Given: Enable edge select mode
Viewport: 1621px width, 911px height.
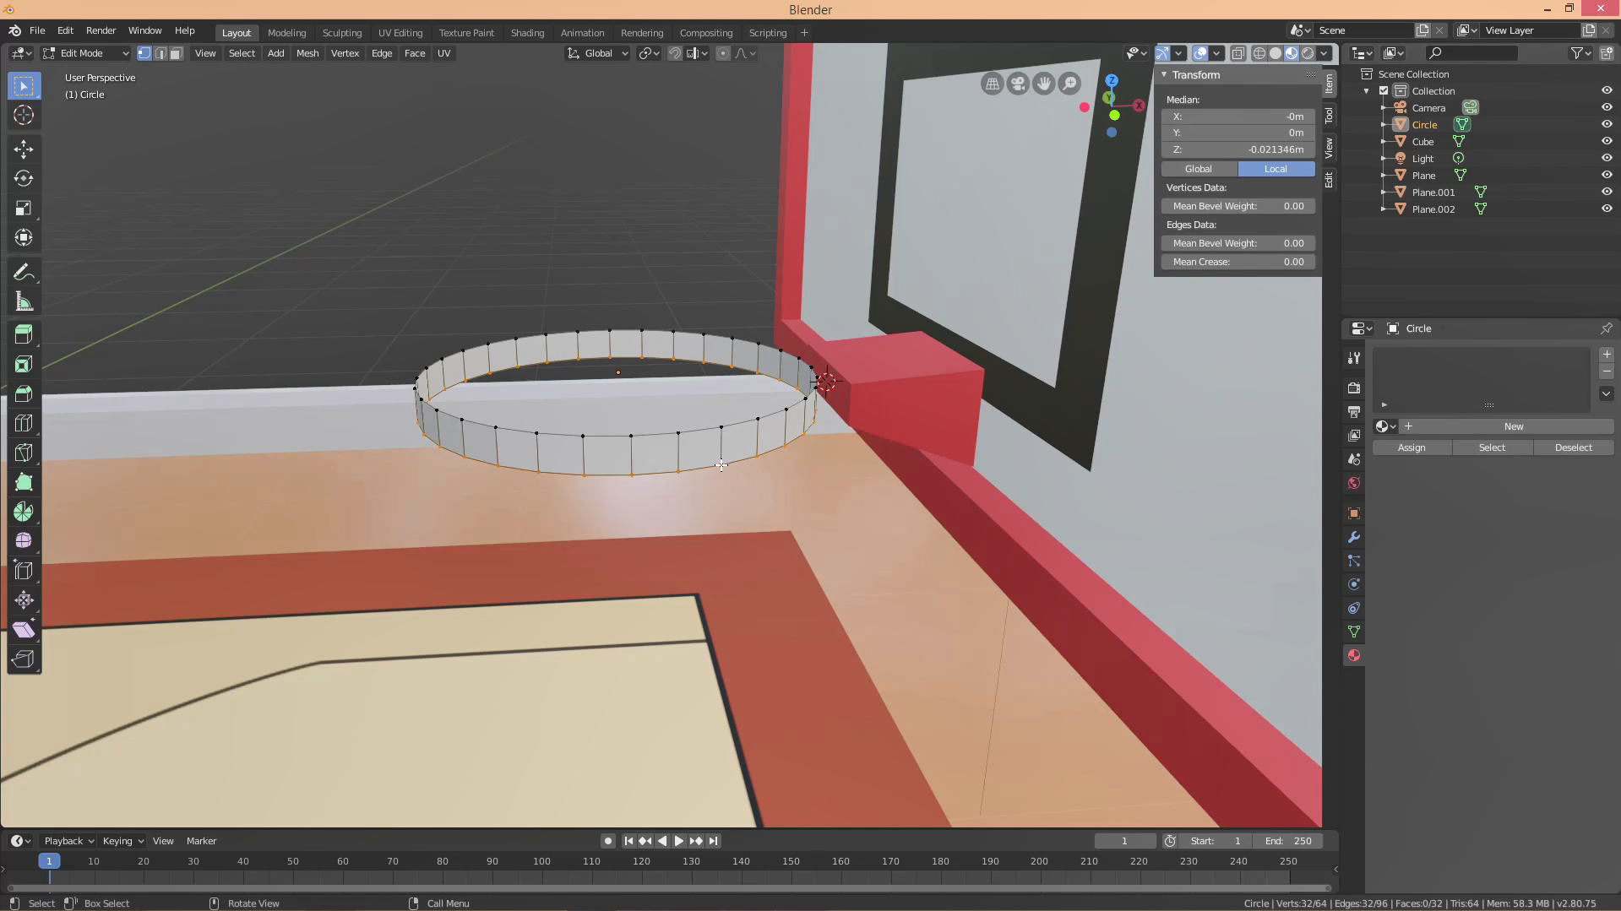Looking at the screenshot, I should click(x=160, y=53).
